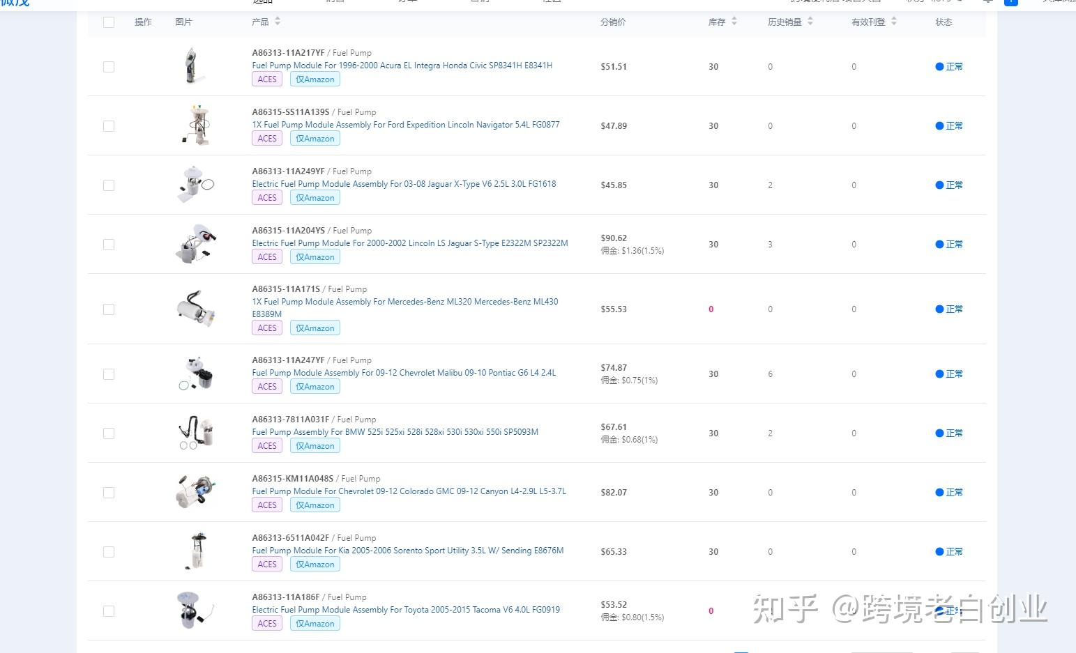The image size is (1076, 653).
Task: Toggle the select-all checkbox in table header
Action: 109,22
